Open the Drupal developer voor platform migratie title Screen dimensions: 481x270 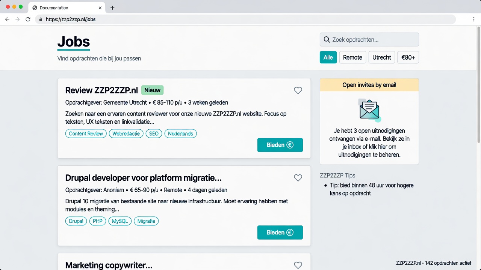[x=144, y=178]
